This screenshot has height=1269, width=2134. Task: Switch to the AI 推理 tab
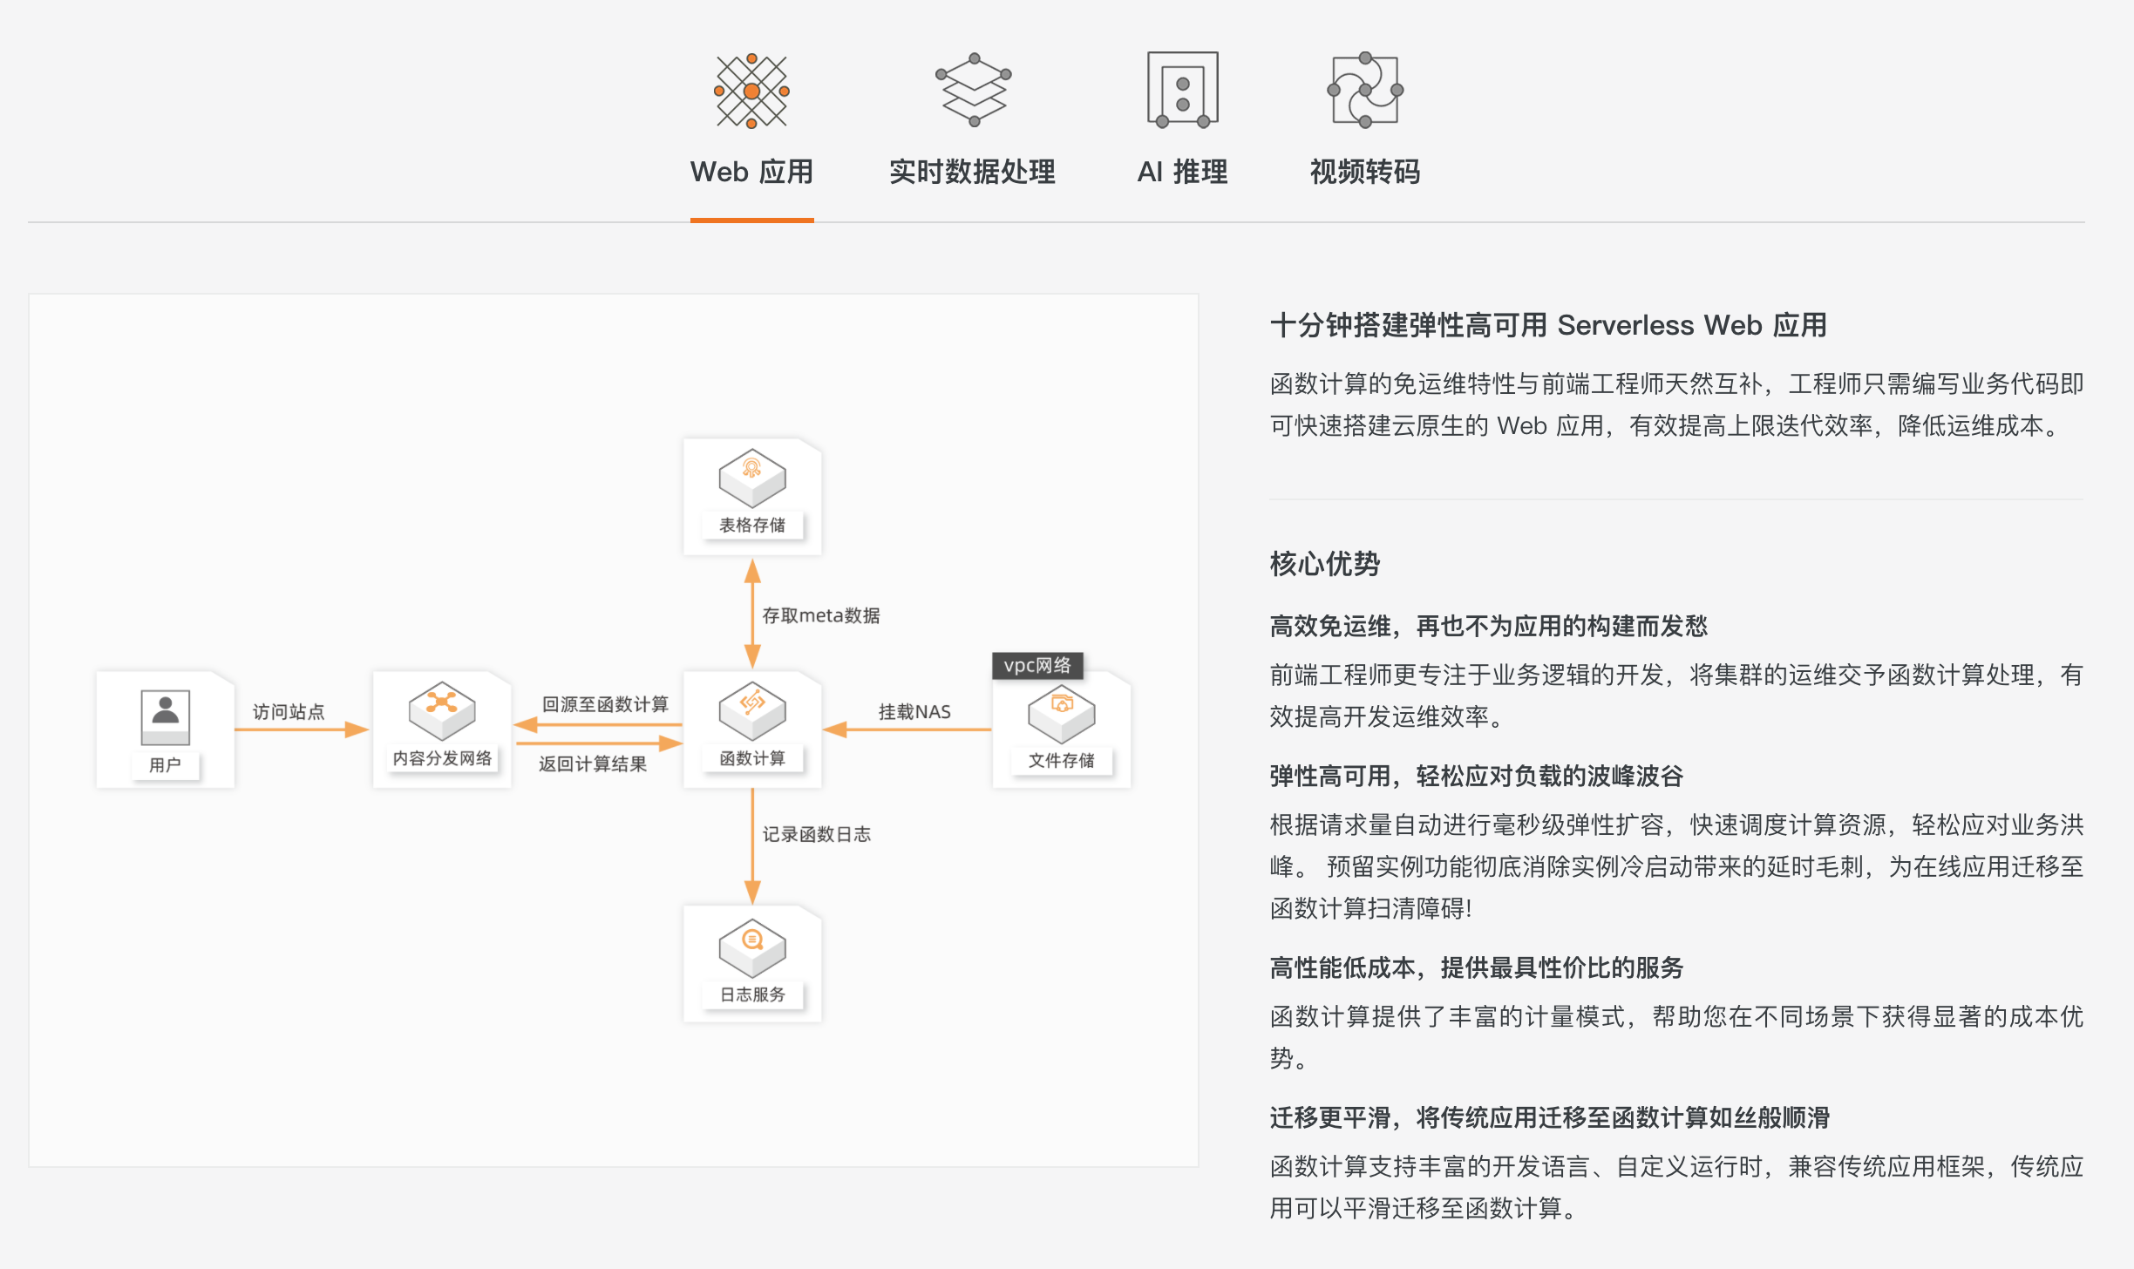[1182, 172]
